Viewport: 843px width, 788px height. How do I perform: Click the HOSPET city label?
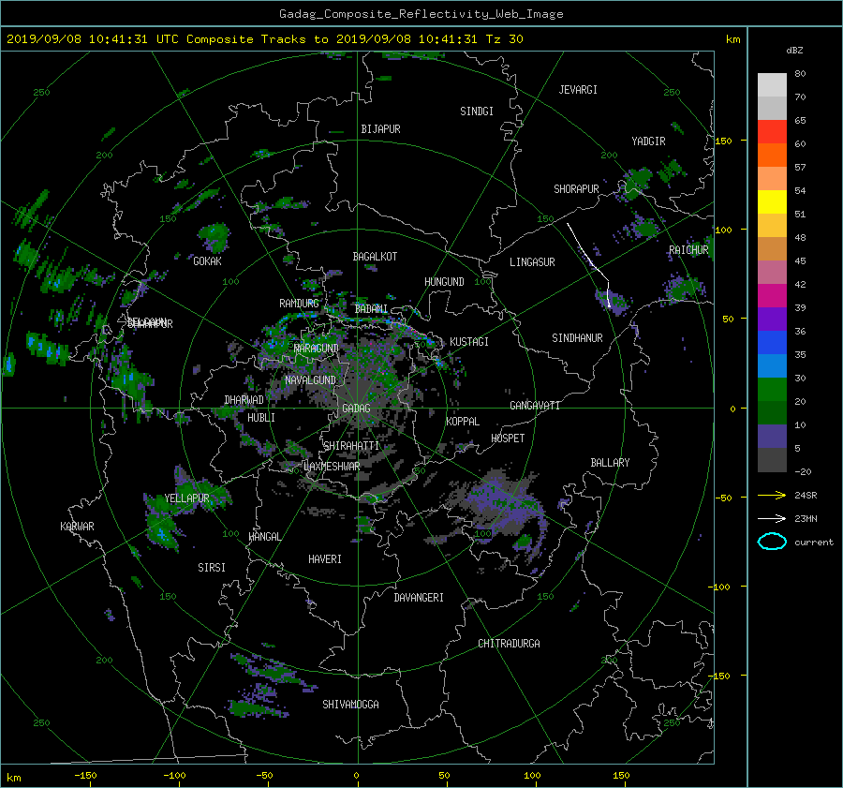508,439
